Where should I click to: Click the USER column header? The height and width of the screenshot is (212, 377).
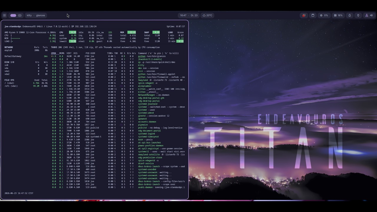coord(93,53)
